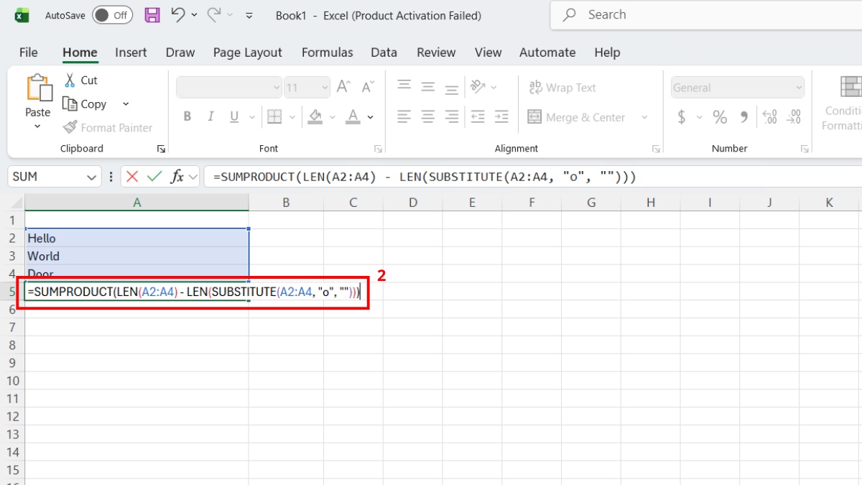862x485 pixels.
Task: Select the Cut icon
Action: (71, 80)
